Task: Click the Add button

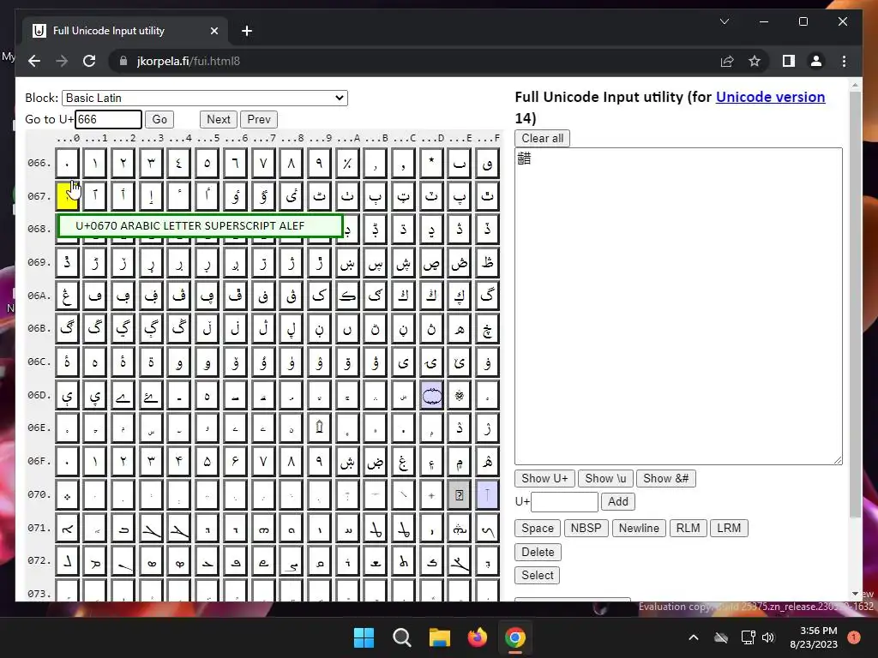Action: coord(618,501)
